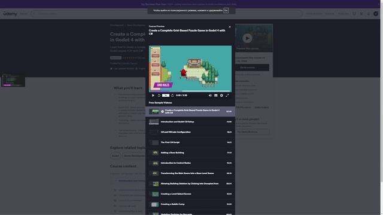Rewind the preview video a few seconds

[x=159, y=96]
